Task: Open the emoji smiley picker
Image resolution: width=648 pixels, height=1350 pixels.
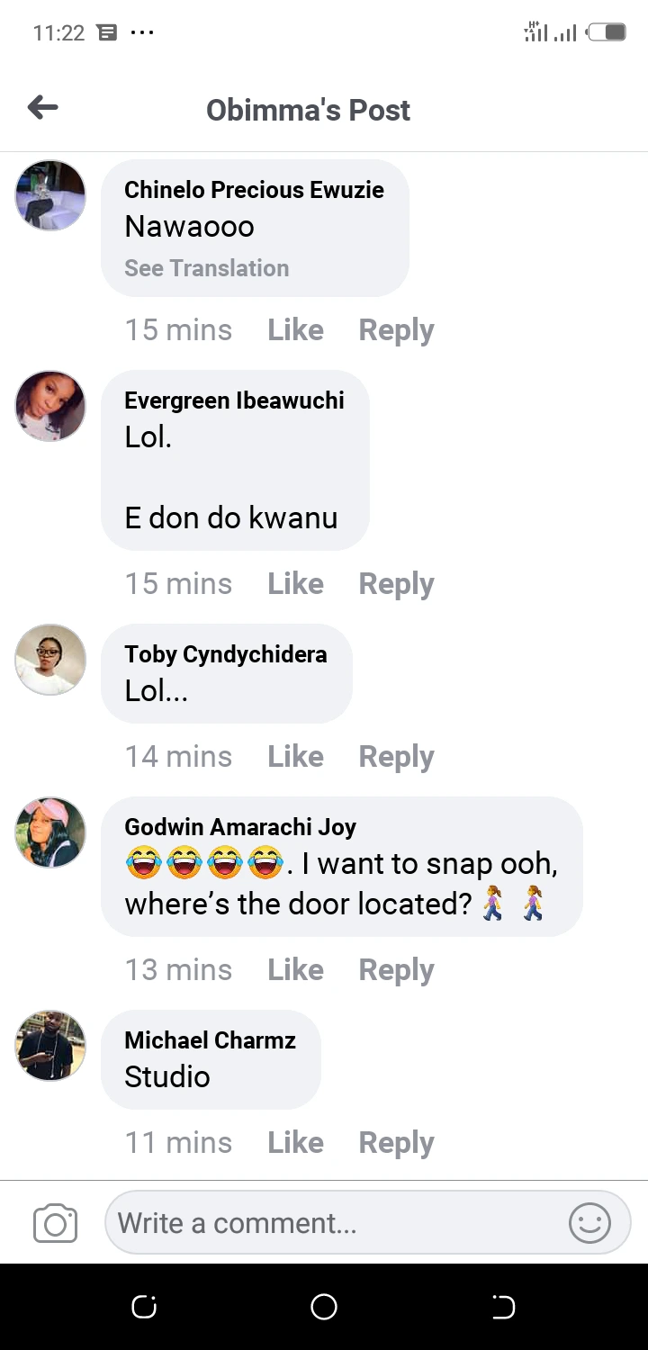Action: point(589,1223)
